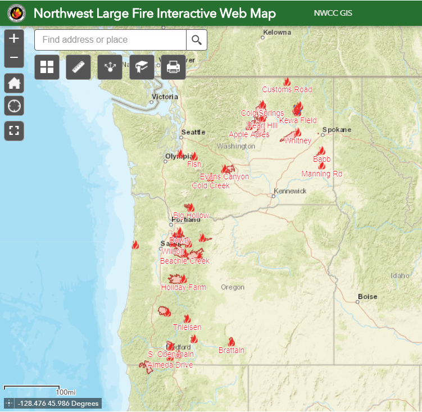Click the Holiday Farm fire perimeter
The width and height of the screenshot is (422, 412).
point(179,279)
